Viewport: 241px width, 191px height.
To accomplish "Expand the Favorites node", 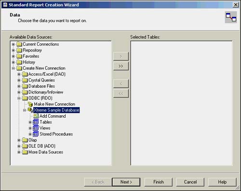I will tap(13, 56).
